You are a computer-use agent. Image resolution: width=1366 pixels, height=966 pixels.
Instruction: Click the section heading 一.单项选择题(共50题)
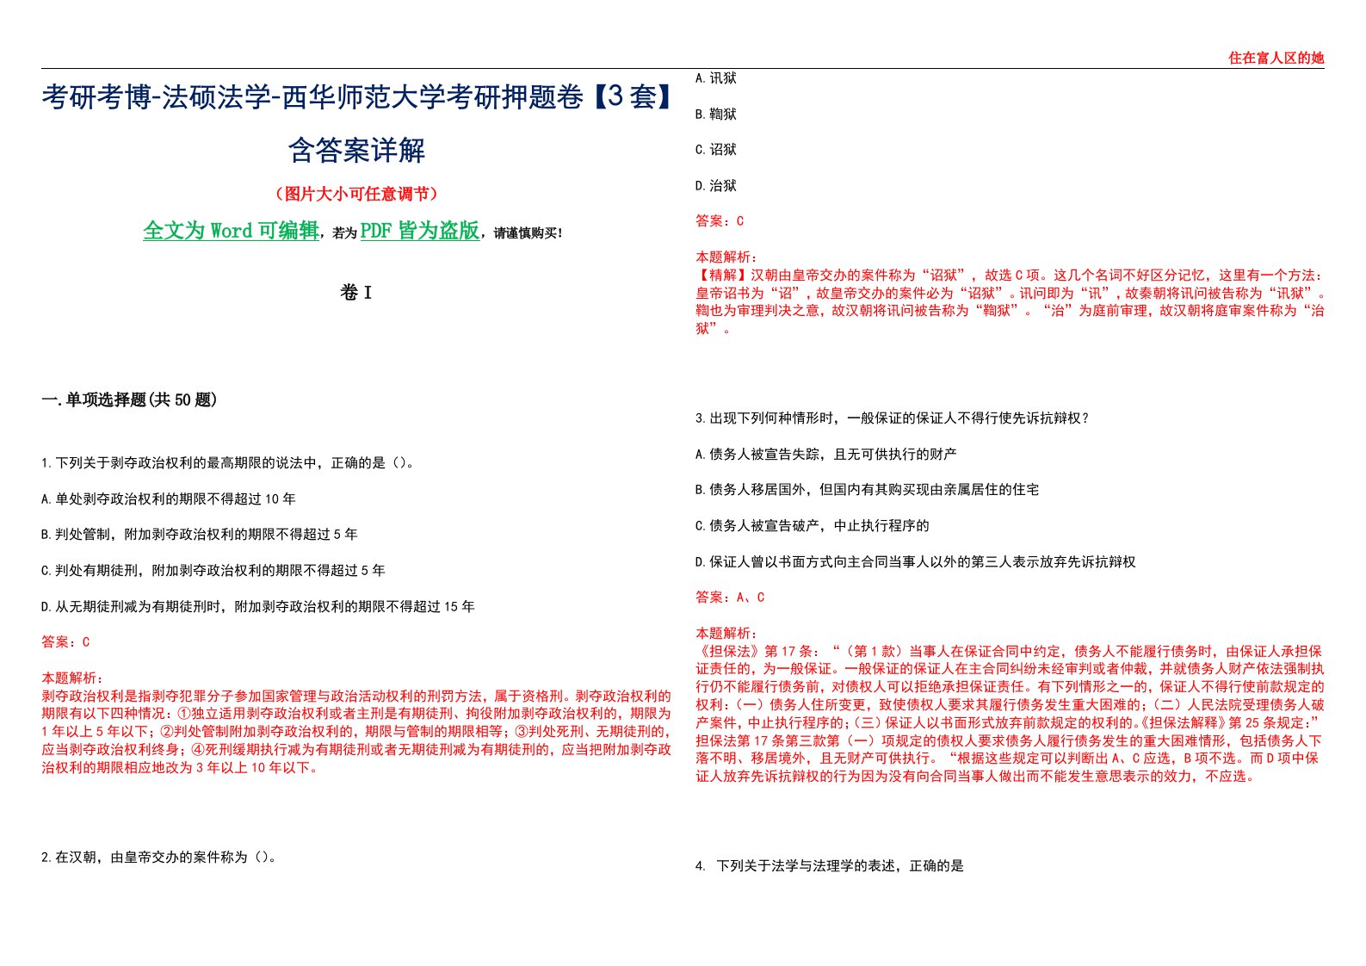coord(129,399)
